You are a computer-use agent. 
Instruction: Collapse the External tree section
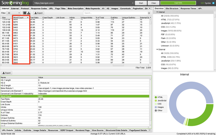coord(157,49)
